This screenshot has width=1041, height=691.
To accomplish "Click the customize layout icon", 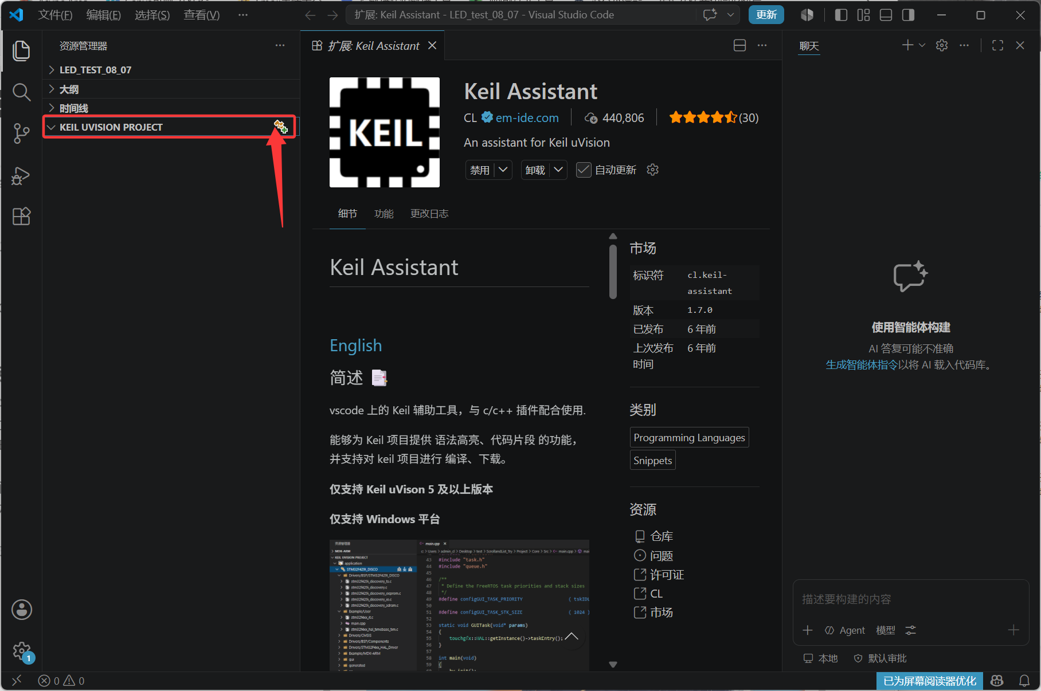I will [x=863, y=15].
